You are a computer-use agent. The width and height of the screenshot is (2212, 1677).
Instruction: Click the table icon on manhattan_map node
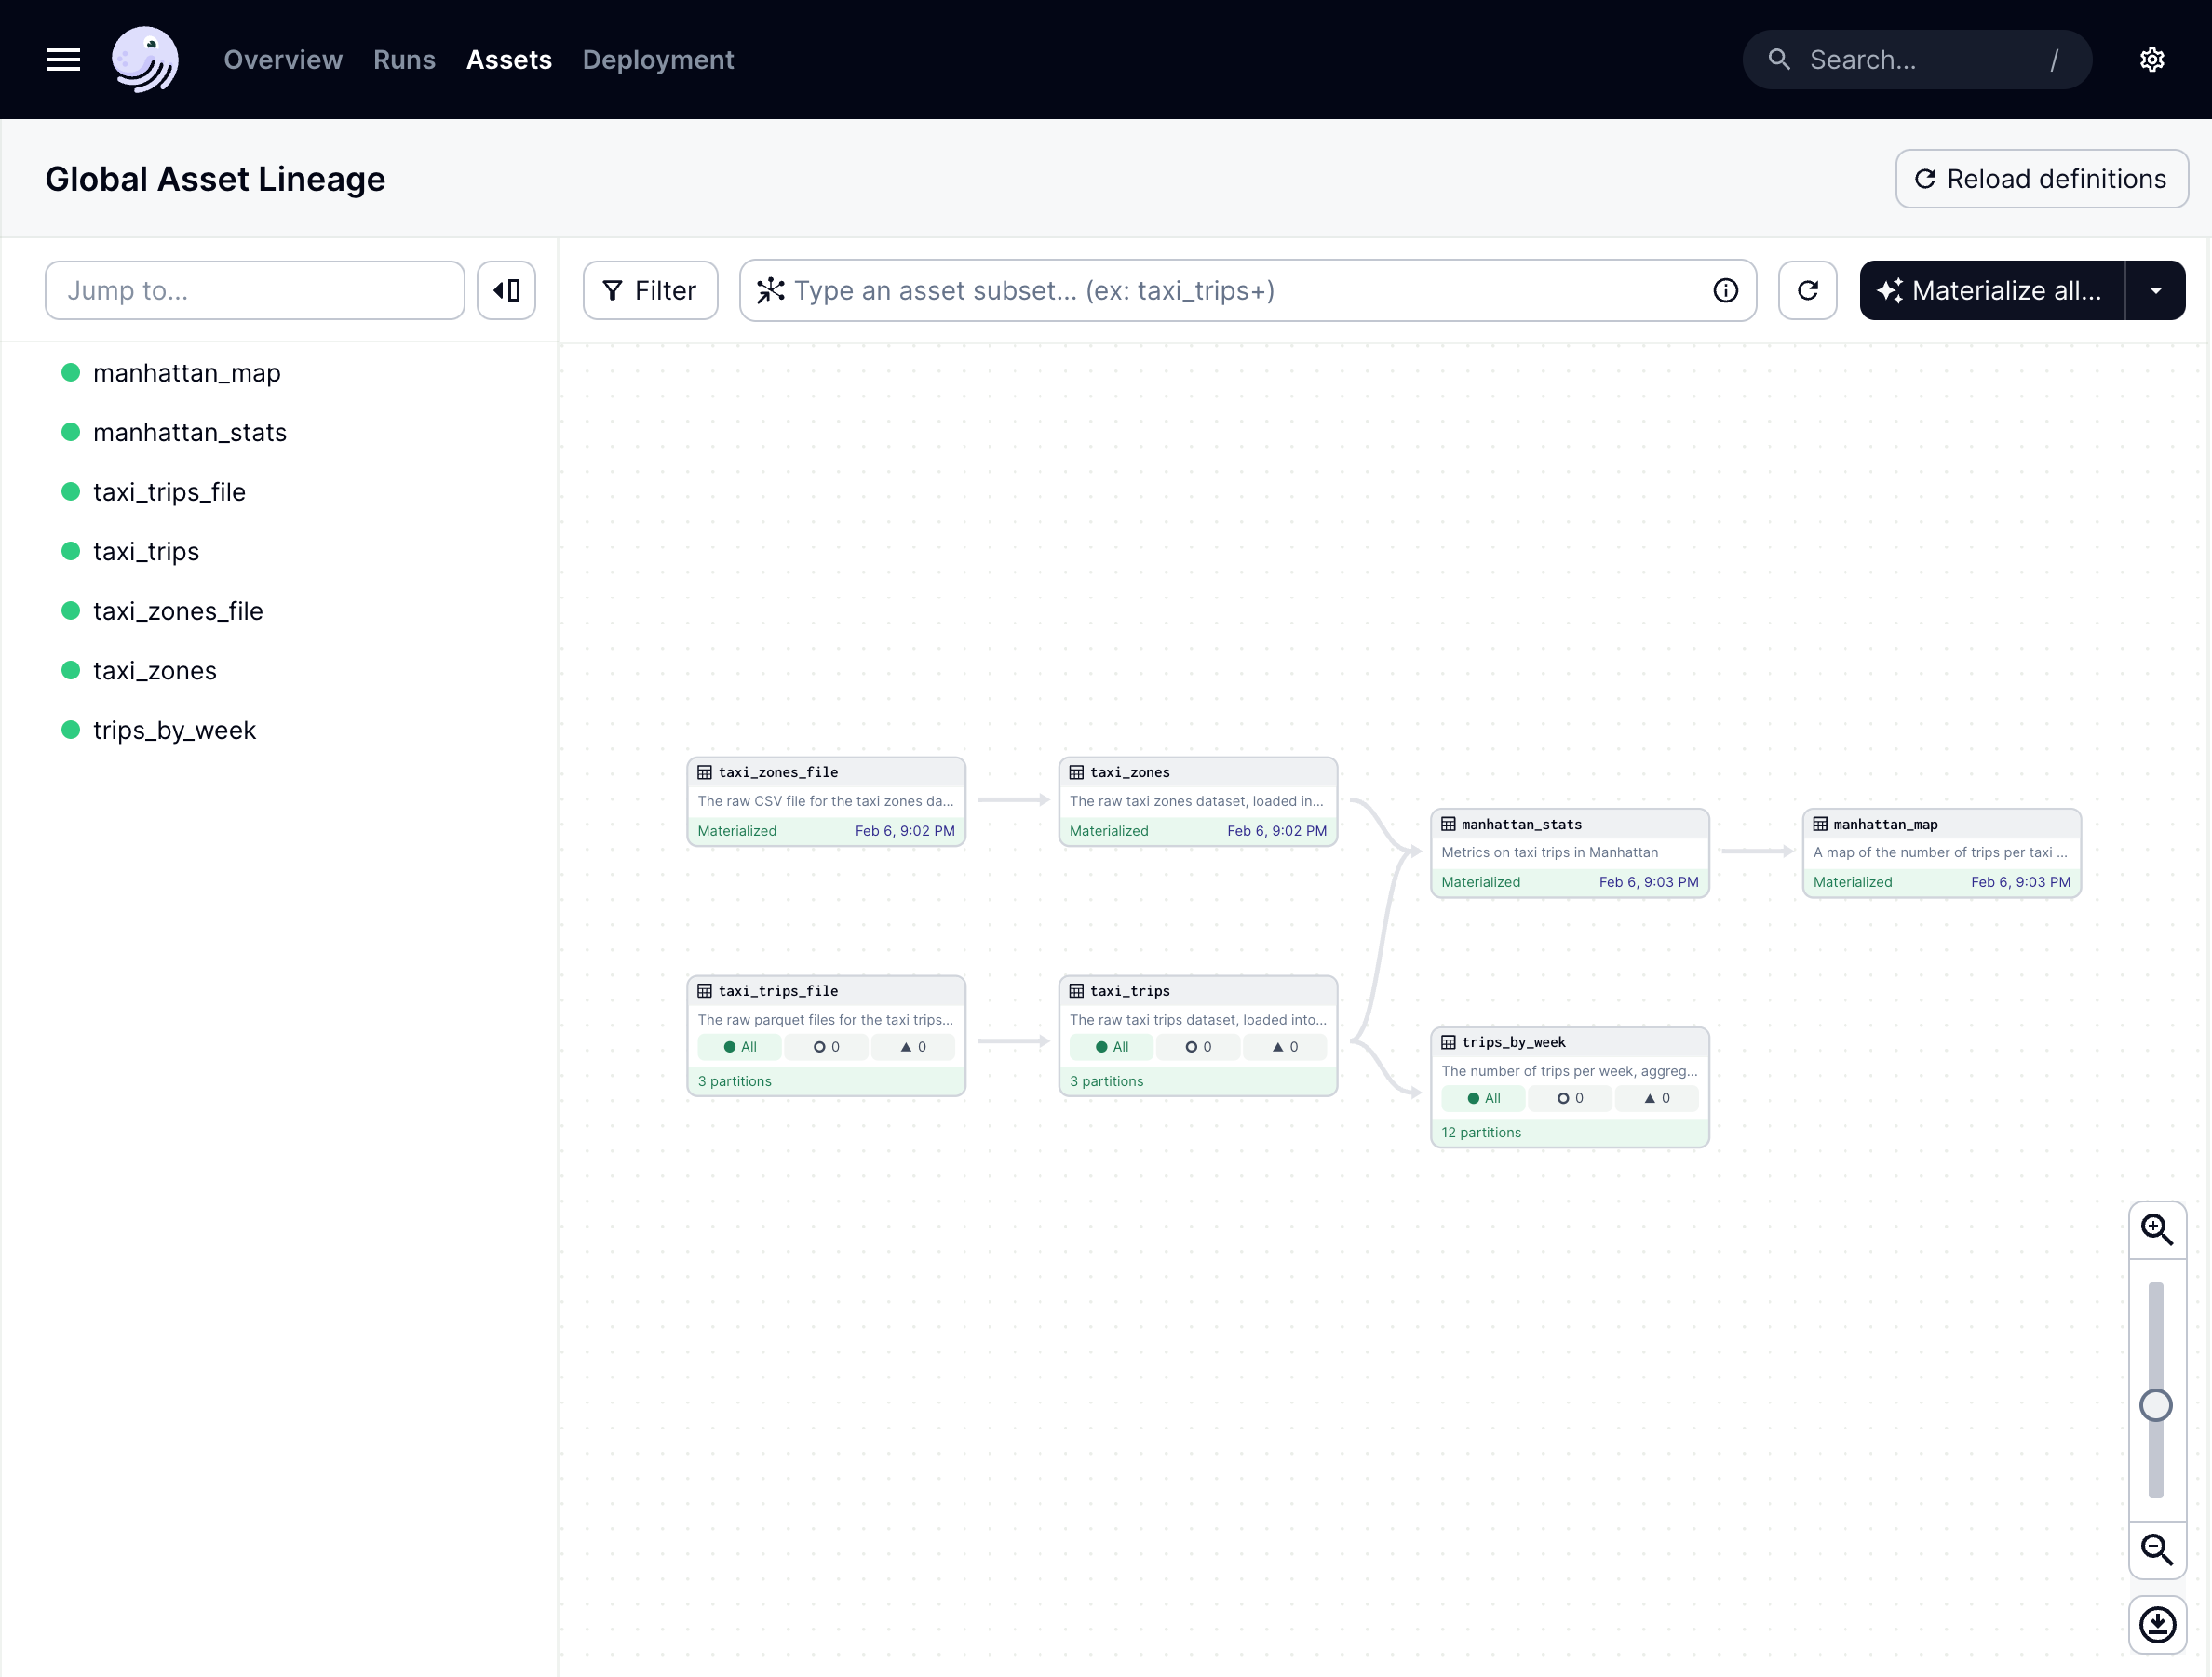[x=1820, y=825]
